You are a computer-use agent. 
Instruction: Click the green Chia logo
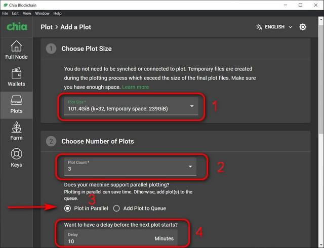pos(16,27)
